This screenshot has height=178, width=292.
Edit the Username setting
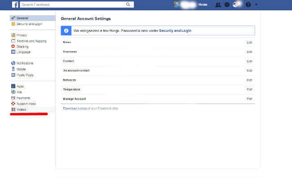pos(249,52)
